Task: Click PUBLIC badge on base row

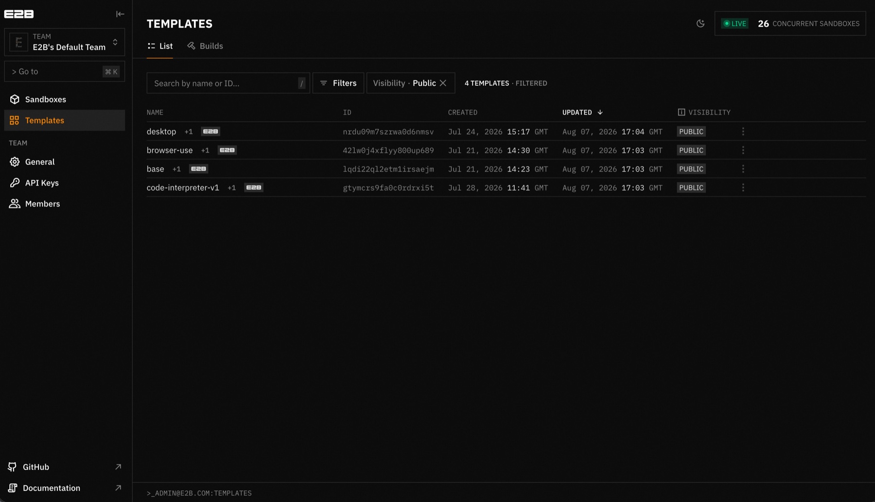Action: [691, 169]
